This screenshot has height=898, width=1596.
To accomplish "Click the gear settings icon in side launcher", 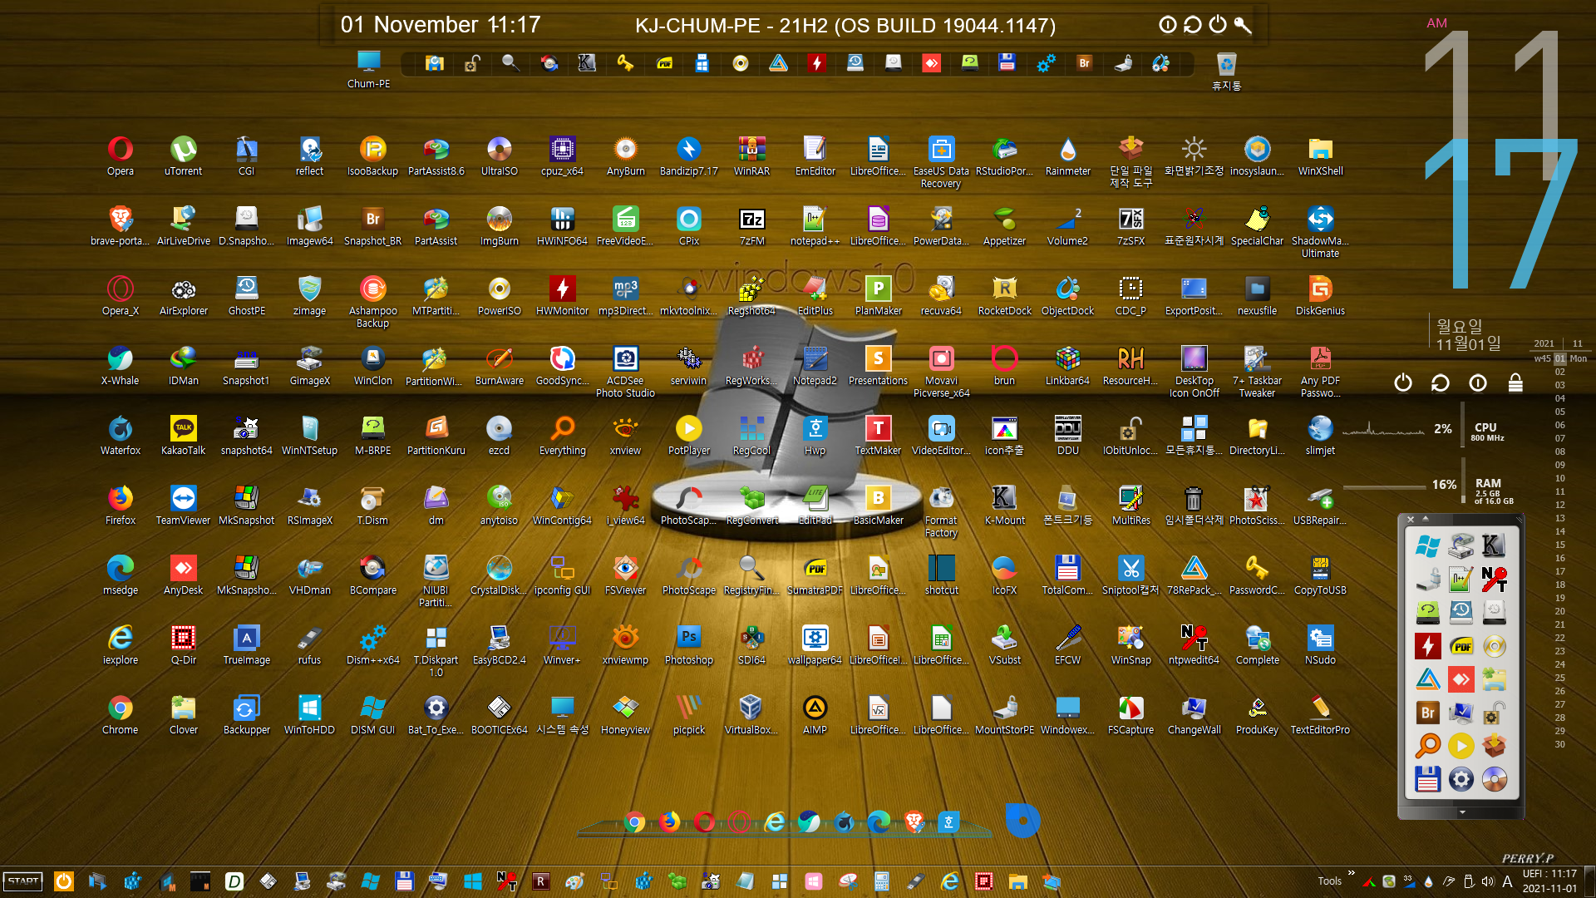I will [x=1461, y=779].
